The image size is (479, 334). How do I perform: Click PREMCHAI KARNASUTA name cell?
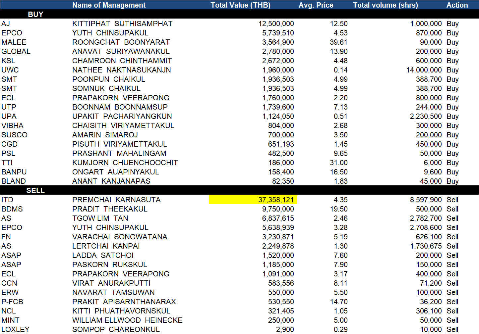[116, 200]
